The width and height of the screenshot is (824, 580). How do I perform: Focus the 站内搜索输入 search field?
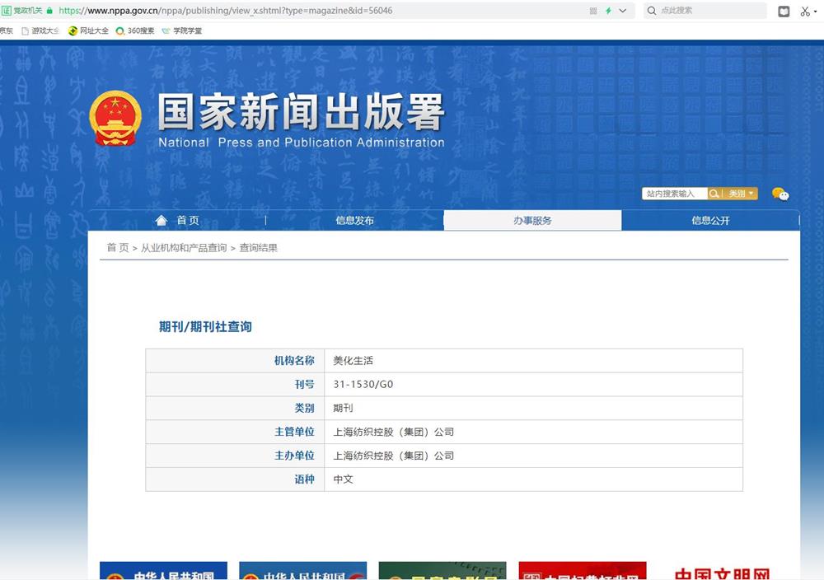point(674,194)
